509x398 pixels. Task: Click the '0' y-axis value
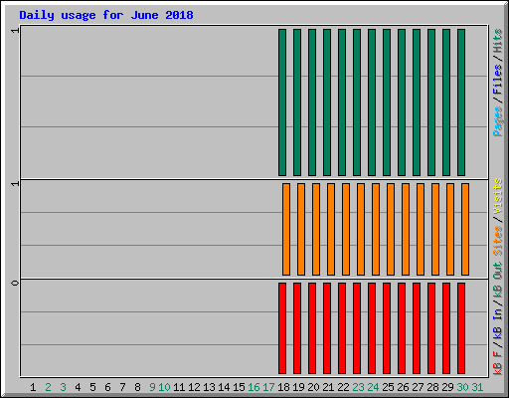click(15, 283)
